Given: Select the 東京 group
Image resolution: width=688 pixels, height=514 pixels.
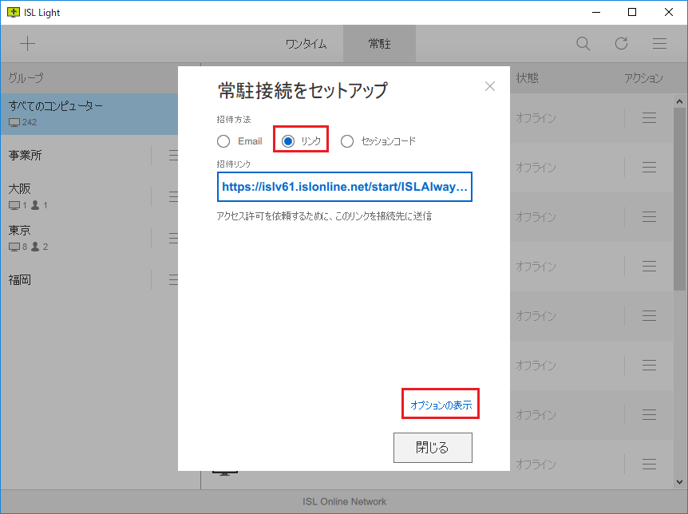Looking at the screenshot, I should pos(76,238).
